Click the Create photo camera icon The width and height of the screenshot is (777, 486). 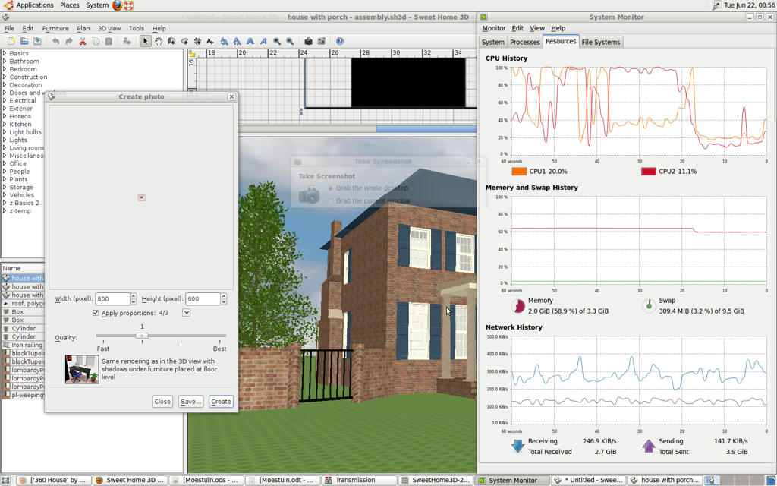(x=308, y=41)
